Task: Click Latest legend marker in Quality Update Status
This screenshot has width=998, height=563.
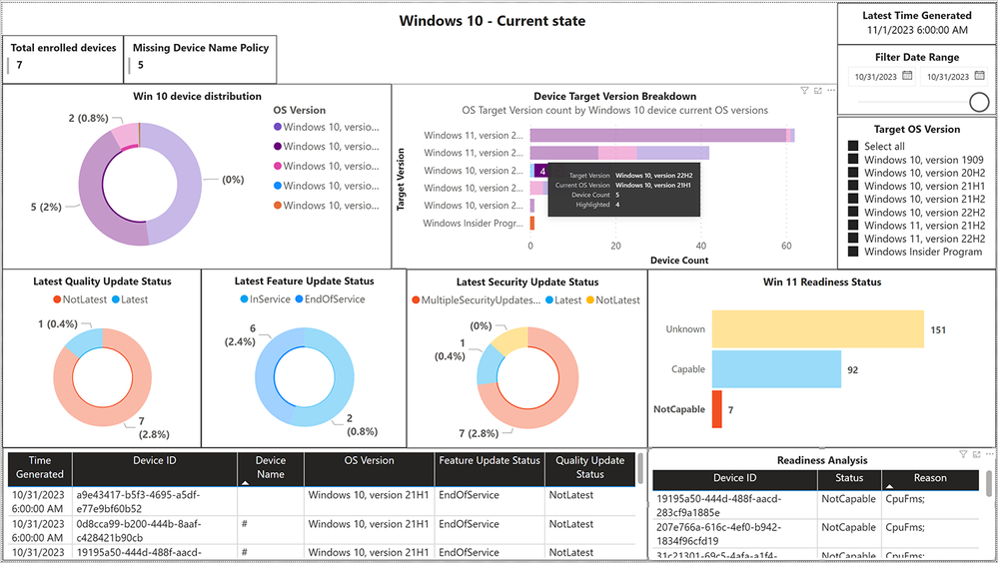Action: pos(116,299)
